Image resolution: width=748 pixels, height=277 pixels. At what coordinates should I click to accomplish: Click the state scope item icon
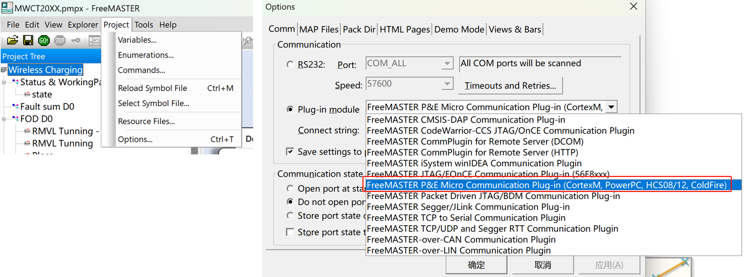pyautogui.click(x=27, y=95)
